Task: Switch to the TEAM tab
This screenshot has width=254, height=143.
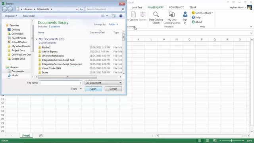Action: point(192,8)
